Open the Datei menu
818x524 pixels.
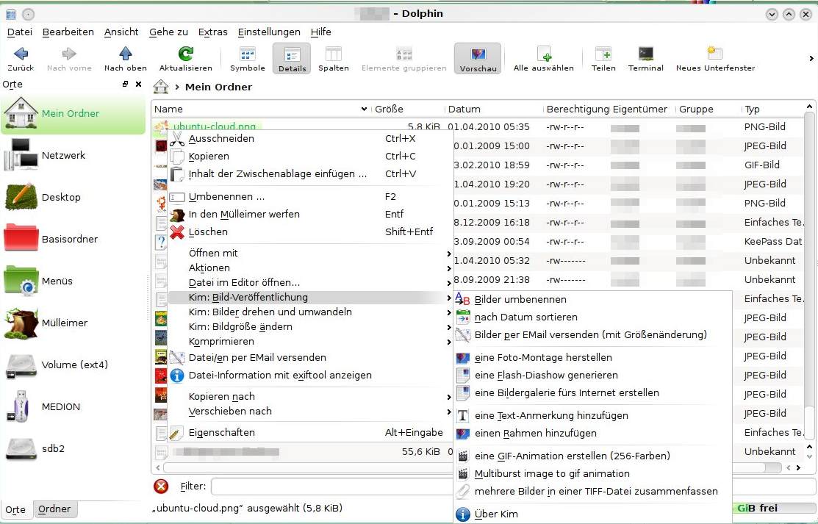(x=20, y=32)
